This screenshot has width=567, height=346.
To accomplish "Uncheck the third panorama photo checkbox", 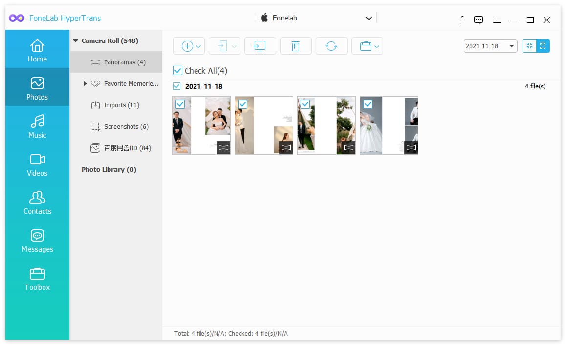I will (305, 104).
